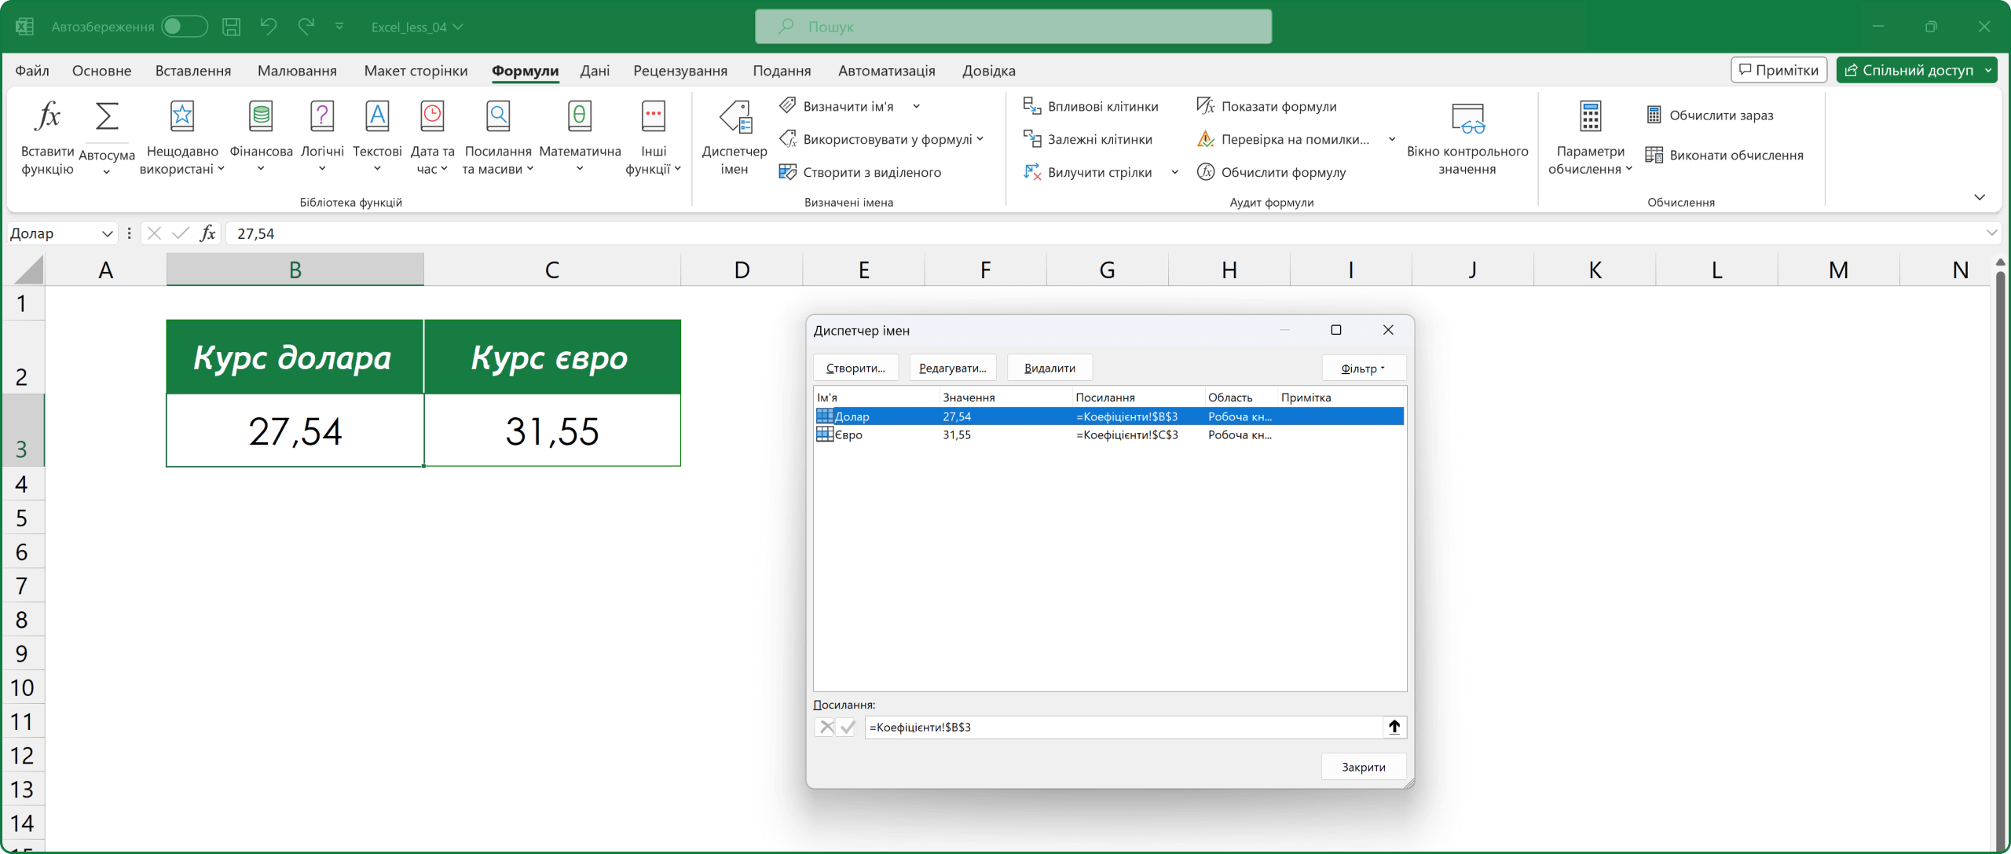The width and height of the screenshot is (2011, 854).
Task: Click the Редагувати button in Name Manager
Action: (x=952, y=368)
